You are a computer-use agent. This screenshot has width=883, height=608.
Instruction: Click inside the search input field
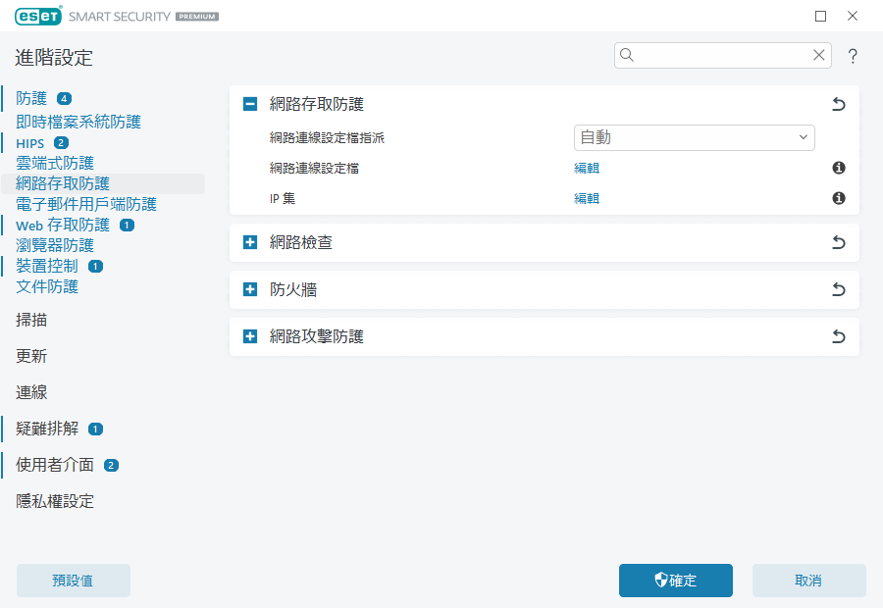coord(716,55)
